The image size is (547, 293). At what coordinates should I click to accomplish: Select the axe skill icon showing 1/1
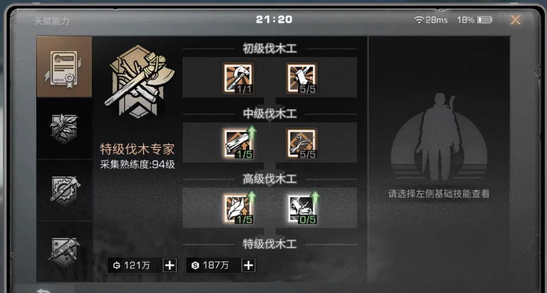click(238, 78)
